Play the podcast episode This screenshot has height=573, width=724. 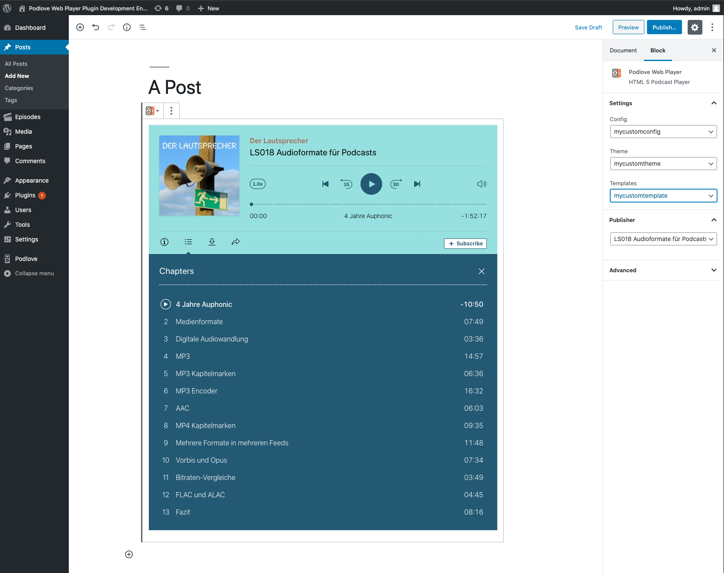(371, 184)
